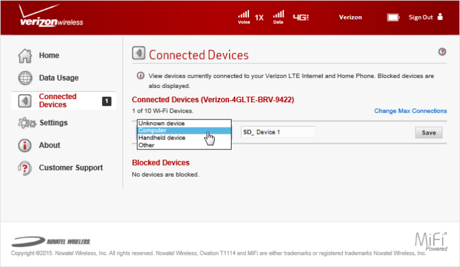This screenshot has width=460, height=267.
Task: Click the connected device count badge
Action: pos(106,101)
